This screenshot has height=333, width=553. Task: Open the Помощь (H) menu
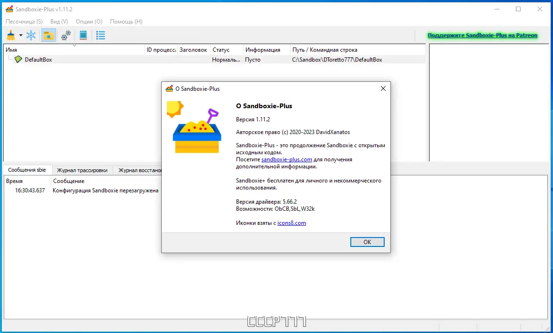pyautogui.click(x=126, y=22)
